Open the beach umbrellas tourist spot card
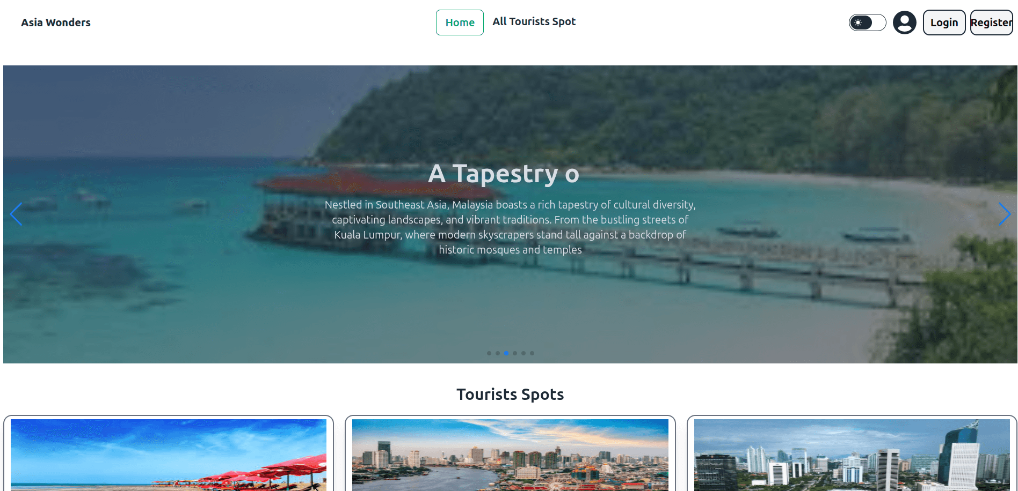Viewport: 1018px width, 491px height. (169, 455)
